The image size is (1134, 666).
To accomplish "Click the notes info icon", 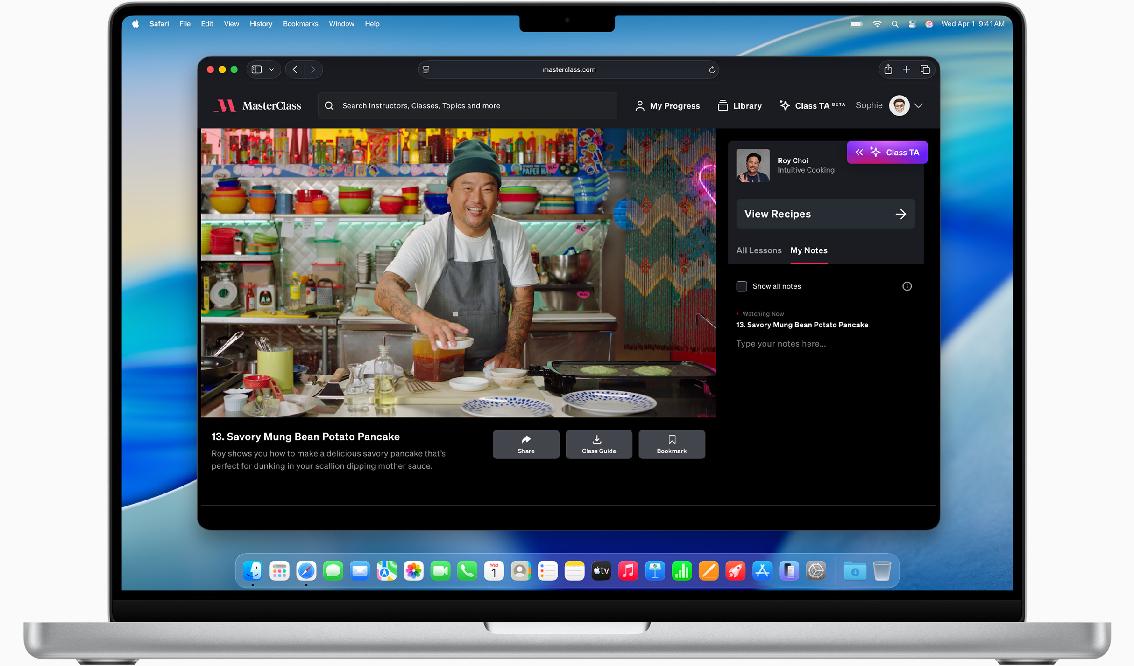I will (907, 286).
